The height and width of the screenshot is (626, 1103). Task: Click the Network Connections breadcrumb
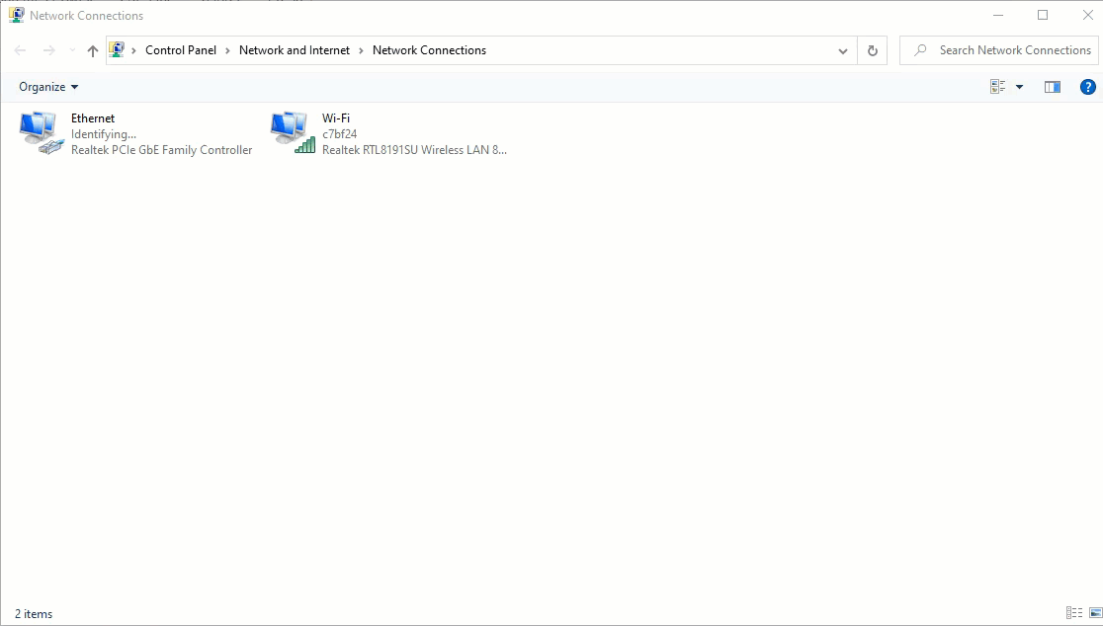point(429,50)
